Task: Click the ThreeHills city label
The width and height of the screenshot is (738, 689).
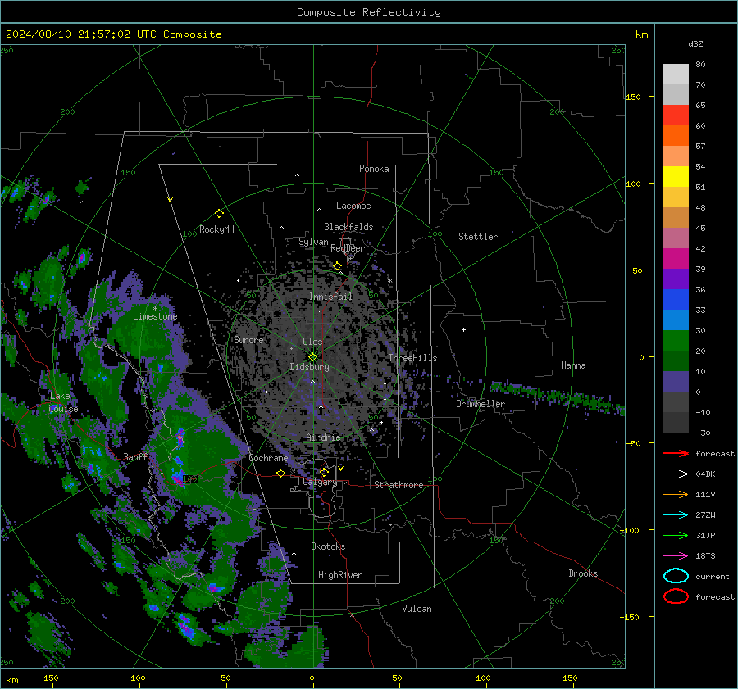Action: pyautogui.click(x=412, y=358)
